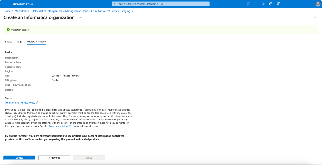The image size is (322, 165).
Task: Click the disabled Next button
Action: pyautogui.click(x=89, y=158)
